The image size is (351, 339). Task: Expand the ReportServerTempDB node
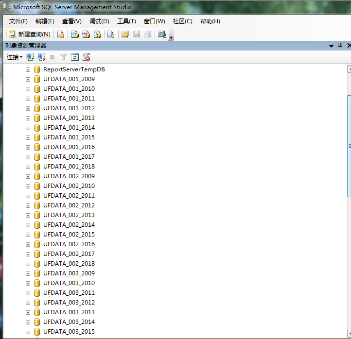pyautogui.click(x=28, y=70)
